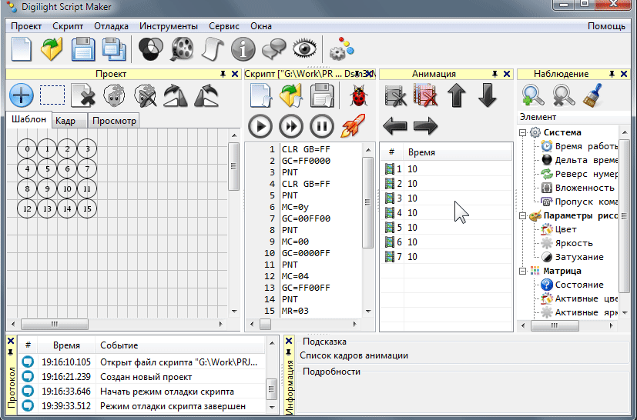The image size is (637, 420).
Task: Create a new project with blank page icon
Action: 21,49
